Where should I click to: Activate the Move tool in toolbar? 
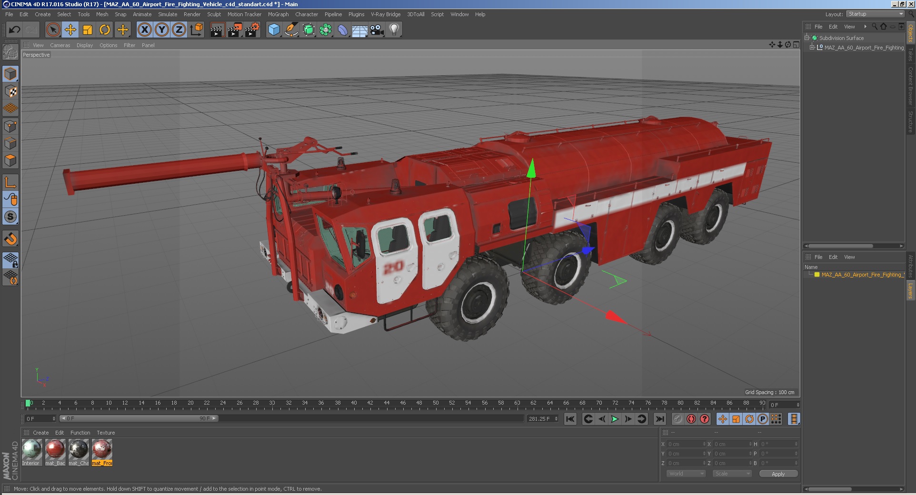point(70,30)
